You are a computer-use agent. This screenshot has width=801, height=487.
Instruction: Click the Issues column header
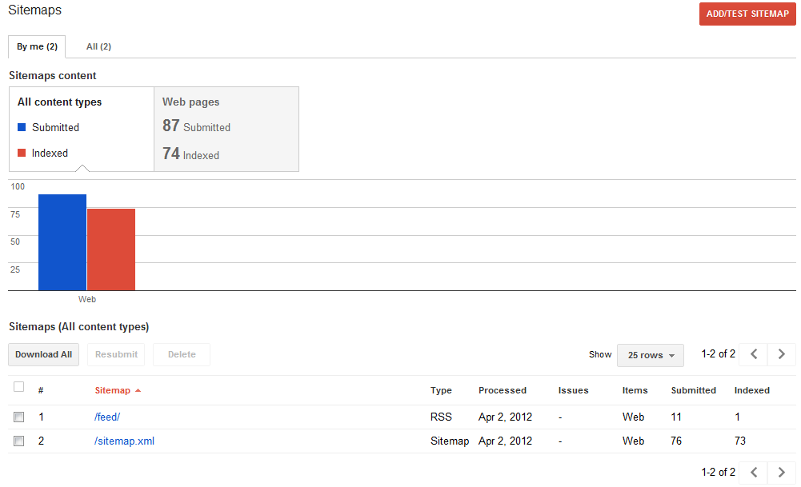coord(573,390)
